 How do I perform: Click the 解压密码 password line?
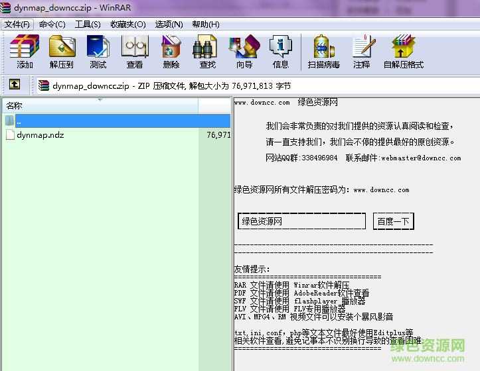pos(322,189)
